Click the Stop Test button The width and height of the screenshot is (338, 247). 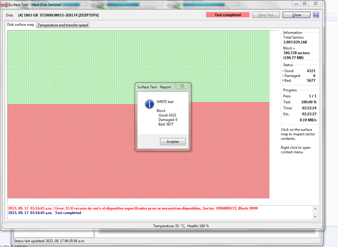pyautogui.click(x=266, y=15)
